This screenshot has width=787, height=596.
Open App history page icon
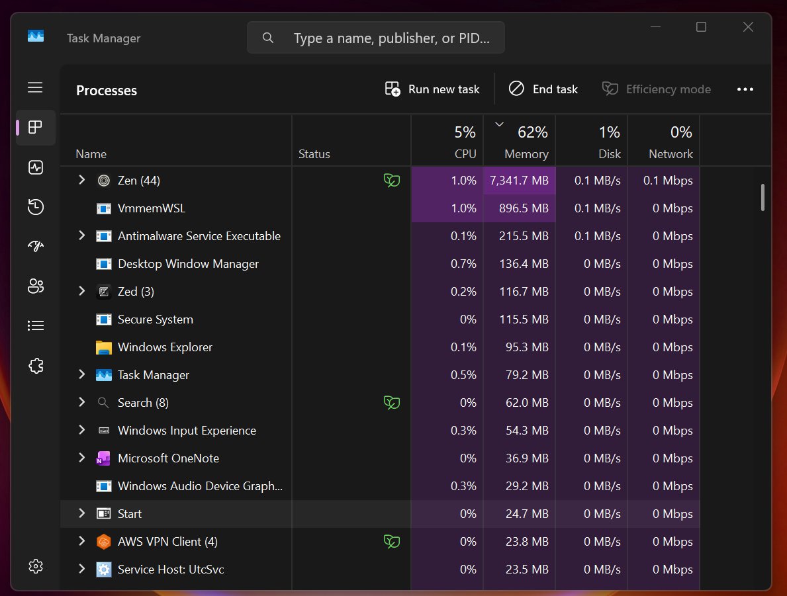coord(35,206)
